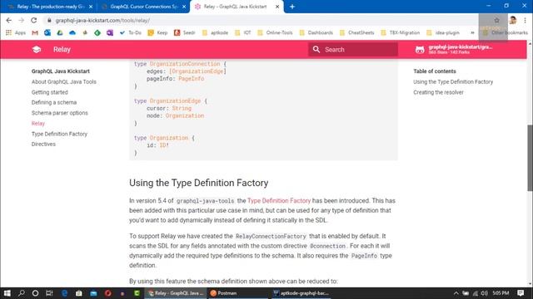This screenshot has height=299, width=533.
Task: Open the action center notifications icon
Action: coord(521,293)
